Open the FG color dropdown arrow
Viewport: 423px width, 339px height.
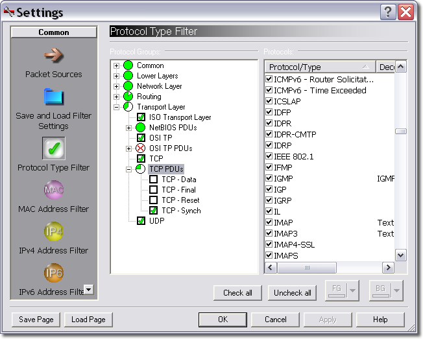pyautogui.click(x=353, y=290)
